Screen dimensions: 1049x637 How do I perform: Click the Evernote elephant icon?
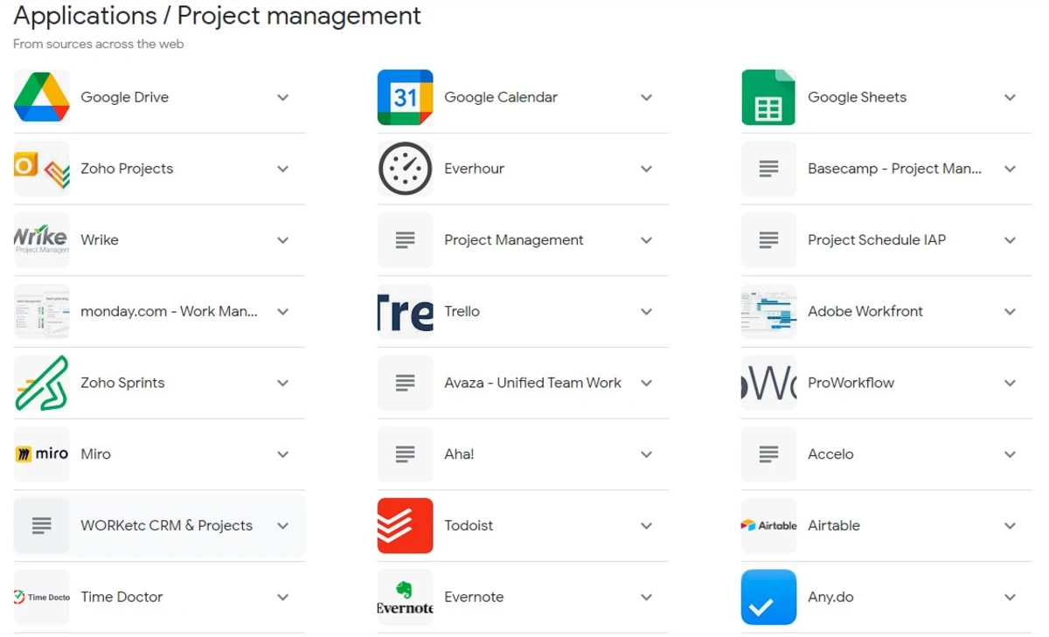coord(405,598)
